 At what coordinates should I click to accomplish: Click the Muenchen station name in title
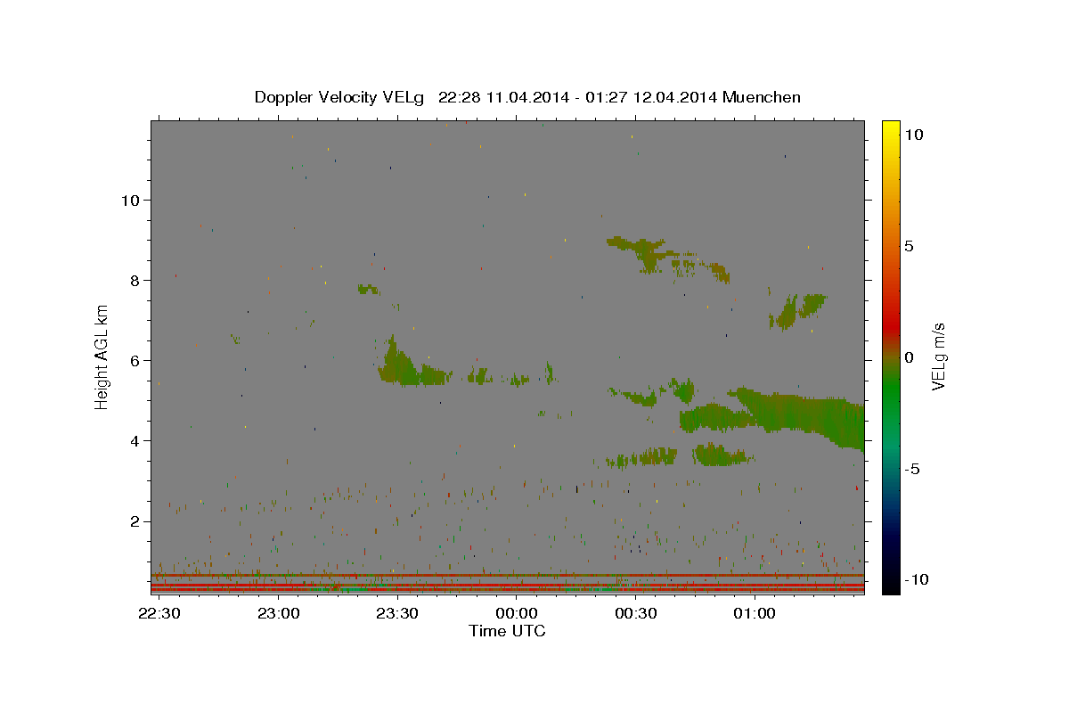[762, 97]
